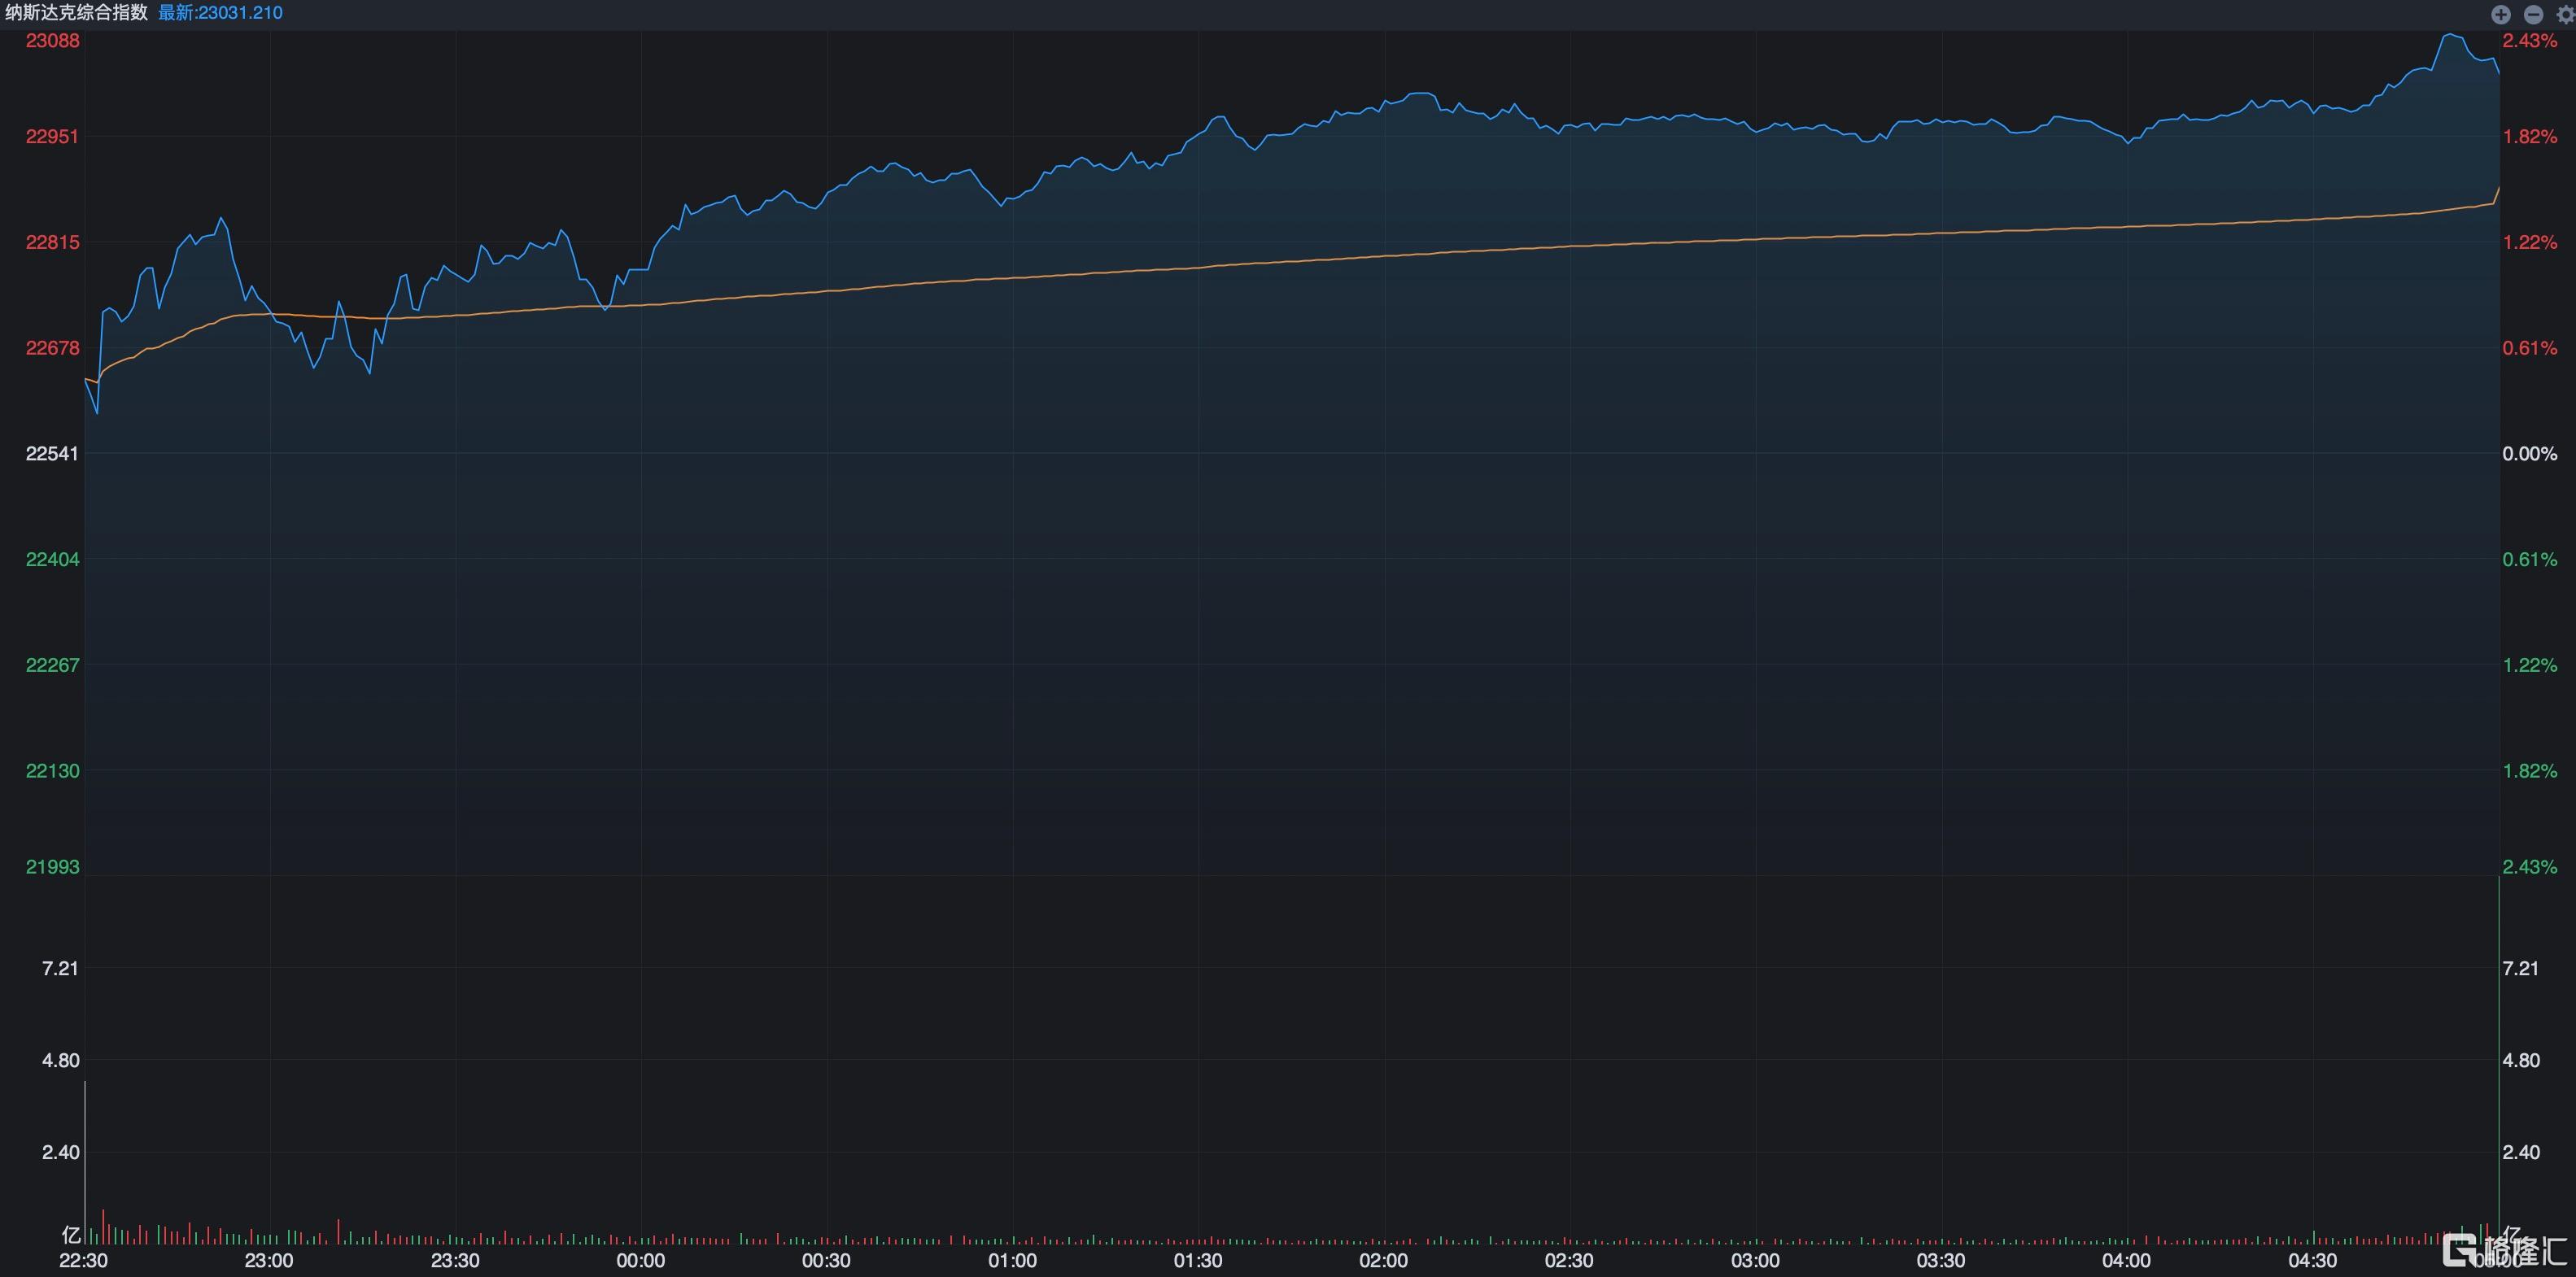This screenshot has width=2576, height=1277.
Task: Click the 03:30 time axis label
Action: click(1941, 1261)
